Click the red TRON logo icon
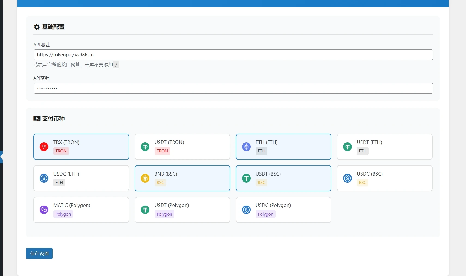Image resolution: width=466 pixels, height=276 pixels. (x=44, y=147)
